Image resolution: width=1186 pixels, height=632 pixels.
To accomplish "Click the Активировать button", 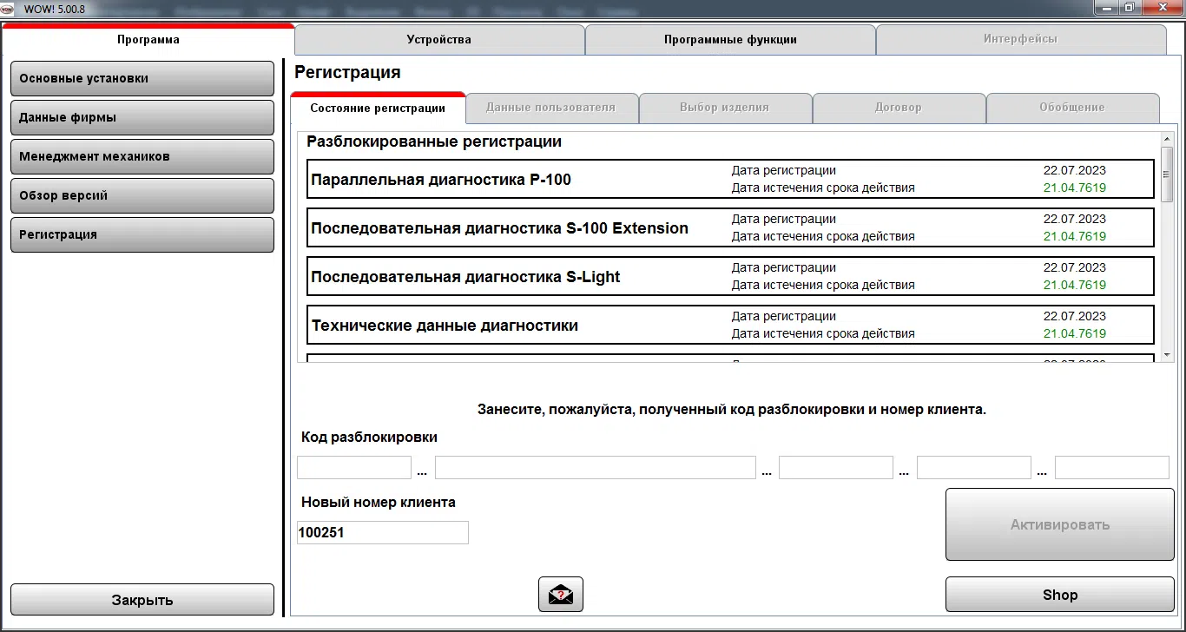I will tap(1059, 523).
